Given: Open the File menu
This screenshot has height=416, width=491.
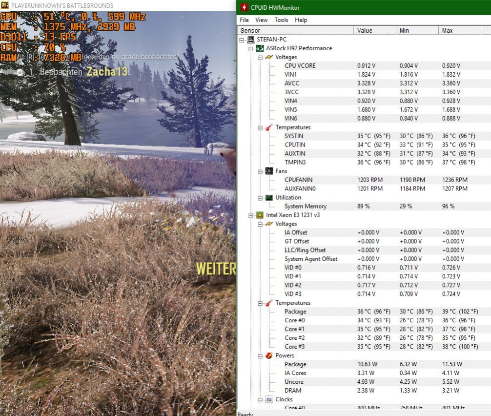Looking at the screenshot, I should (244, 20).
